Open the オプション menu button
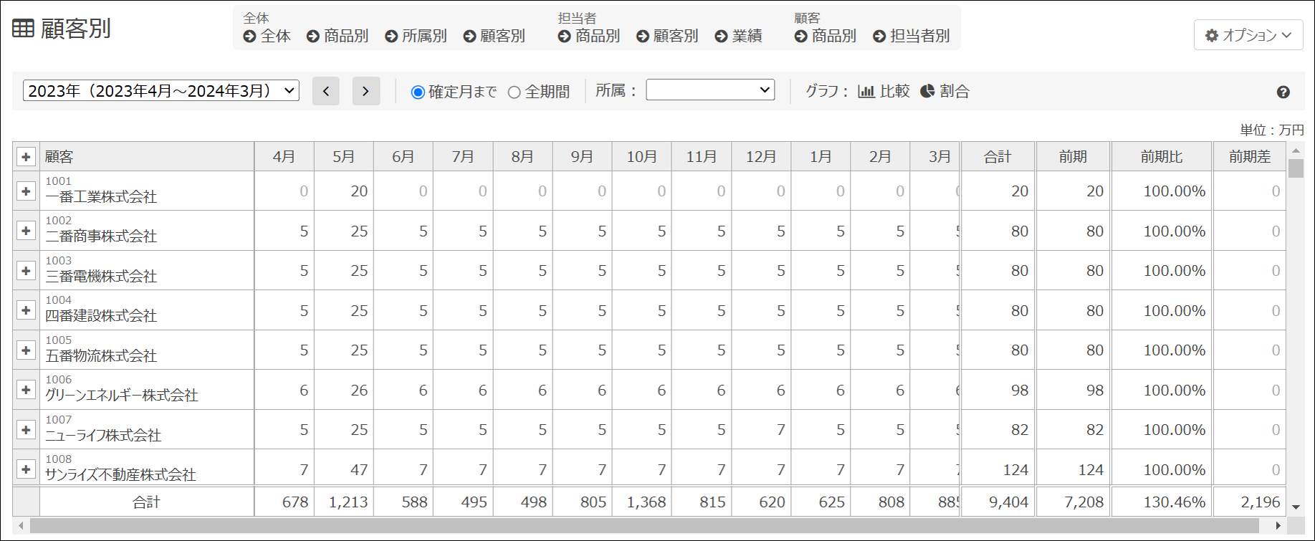The image size is (1315, 541). [1248, 35]
